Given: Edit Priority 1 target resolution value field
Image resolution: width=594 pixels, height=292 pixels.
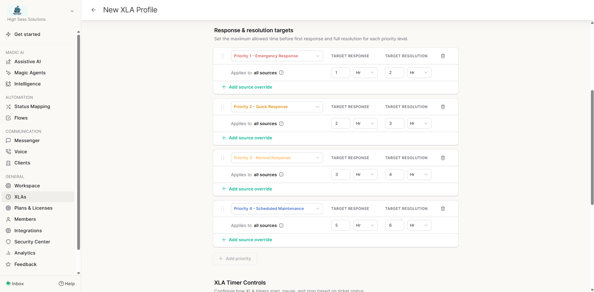Looking at the screenshot, I should [x=394, y=73].
